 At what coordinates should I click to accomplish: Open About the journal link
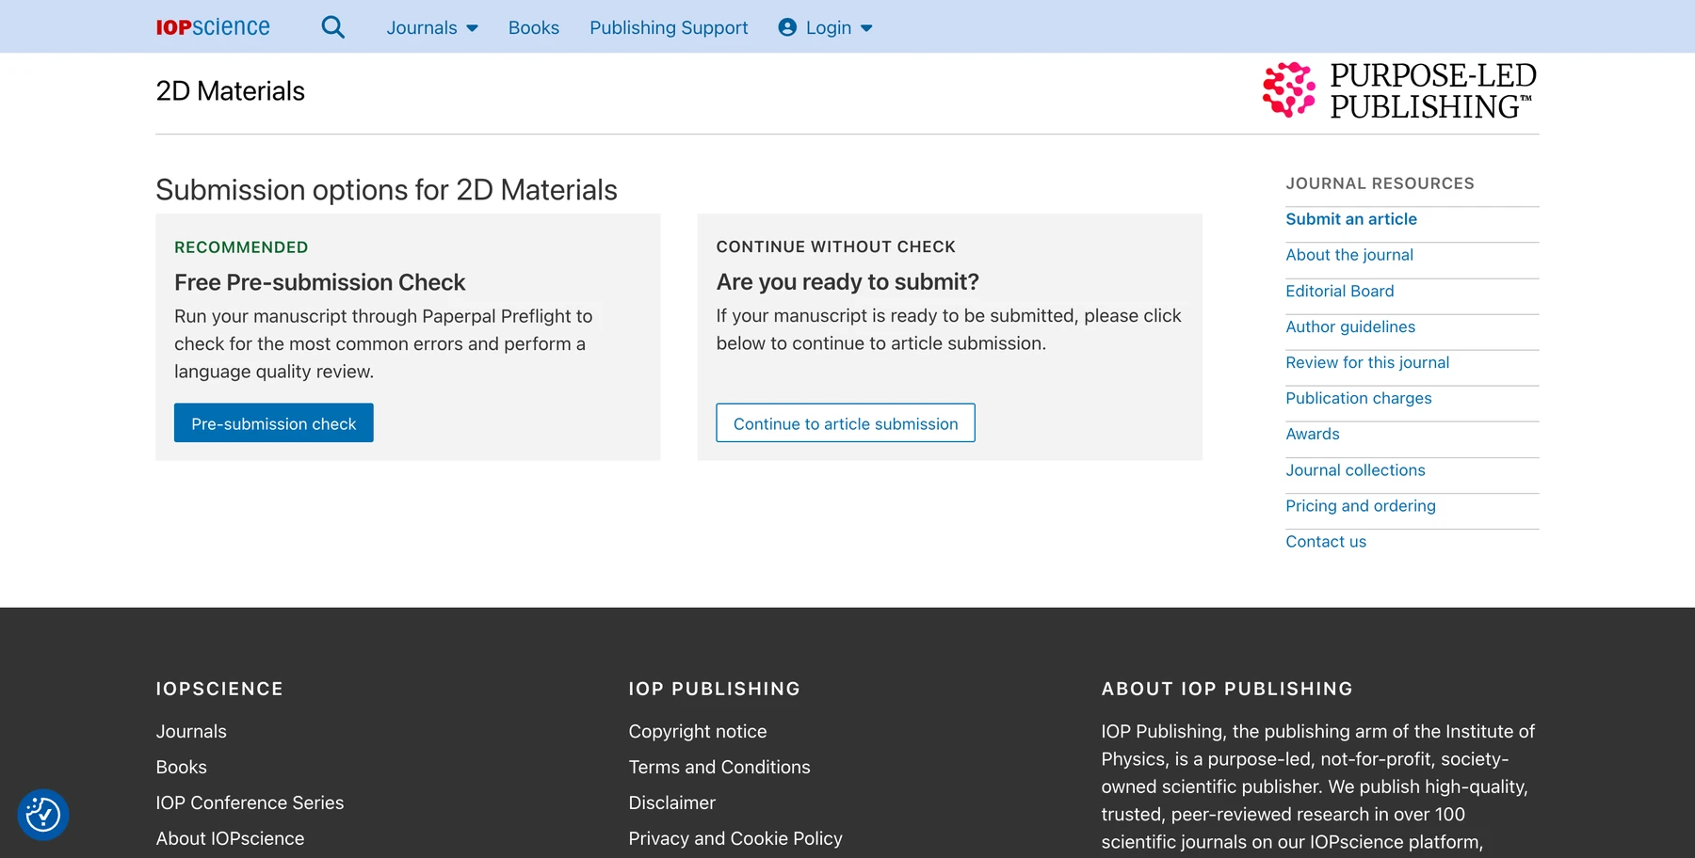[1349, 255]
